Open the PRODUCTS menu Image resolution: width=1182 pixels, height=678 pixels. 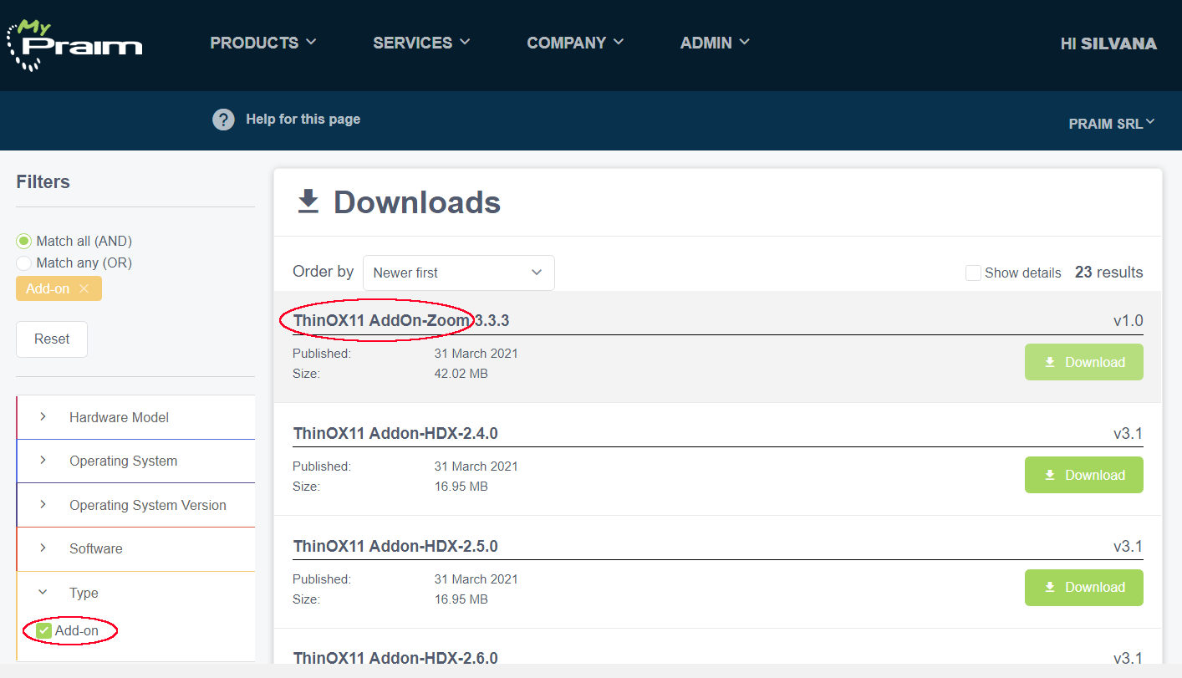click(x=262, y=43)
